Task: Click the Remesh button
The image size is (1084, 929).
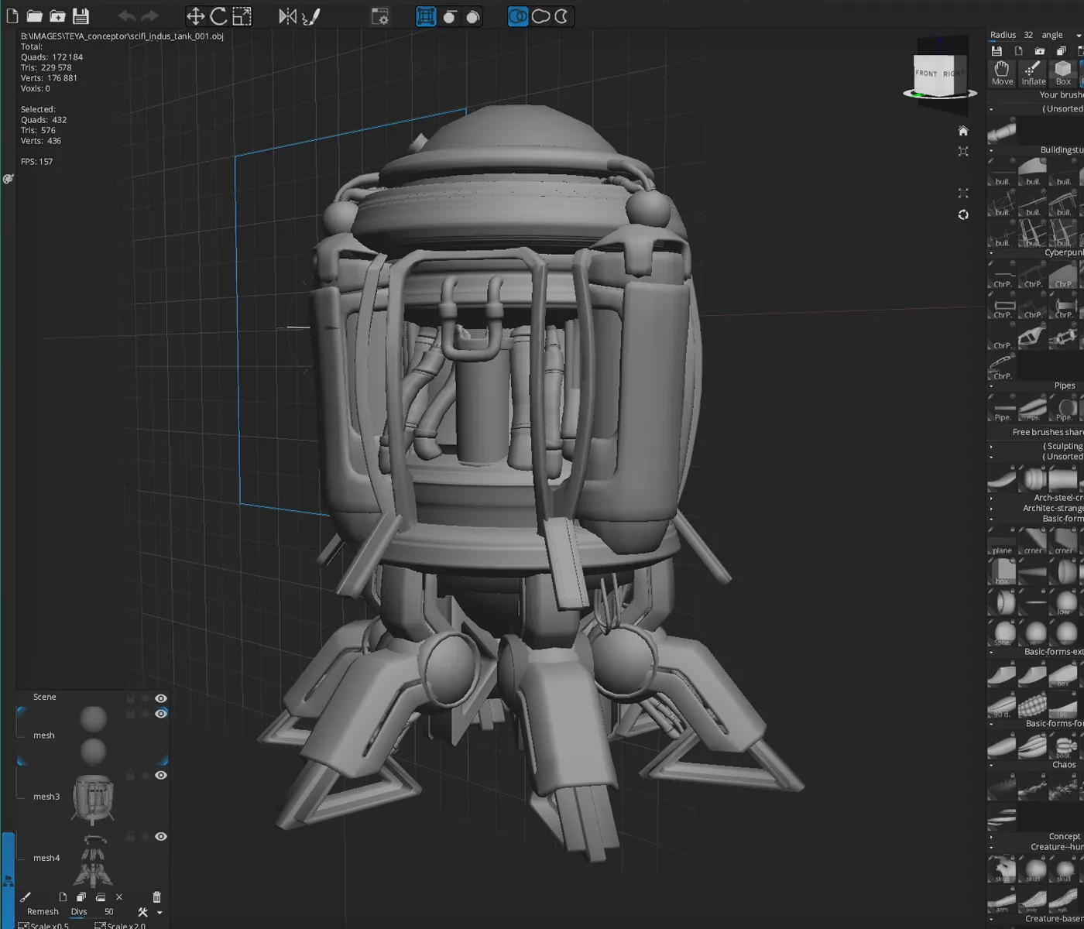Action: click(x=43, y=912)
